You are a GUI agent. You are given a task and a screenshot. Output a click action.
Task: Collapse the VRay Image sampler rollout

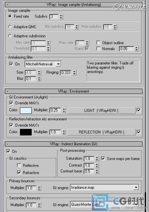(74, 5)
